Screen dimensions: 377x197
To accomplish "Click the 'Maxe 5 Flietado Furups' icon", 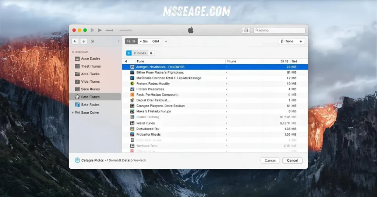I will click(x=132, y=111).
